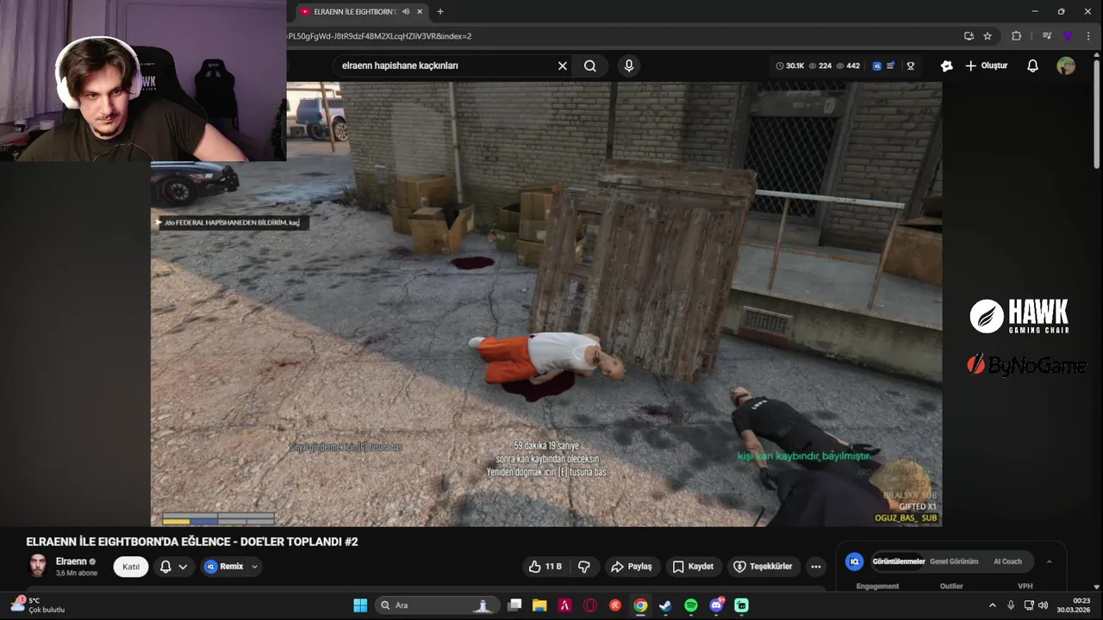Open the YouTube notifications bell
This screenshot has height=620, width=1103.
pos(1032,65)
